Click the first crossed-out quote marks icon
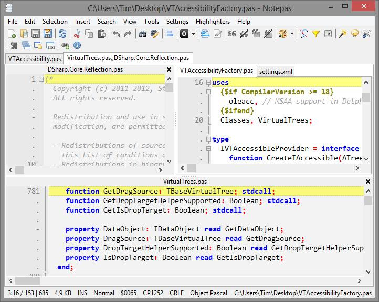The image size is (379, 302). (x=244, y=34)
